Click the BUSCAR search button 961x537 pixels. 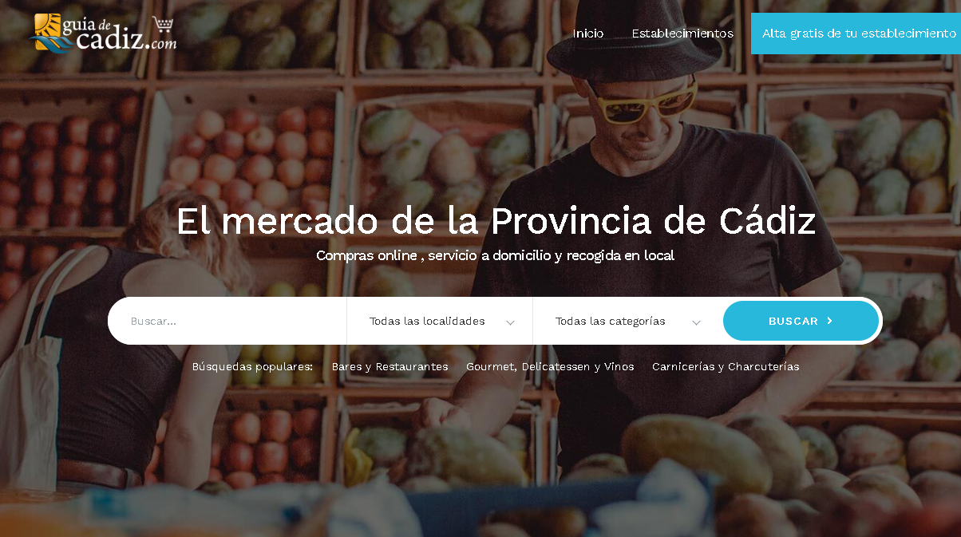click(801, 321)
